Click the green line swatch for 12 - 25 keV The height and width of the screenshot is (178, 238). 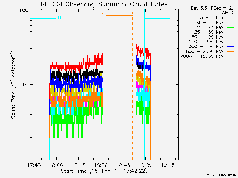coord(230,27)
